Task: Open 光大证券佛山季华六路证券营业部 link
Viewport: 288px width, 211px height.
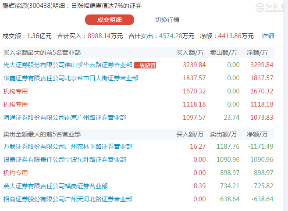Action: [x=68, y=65]
